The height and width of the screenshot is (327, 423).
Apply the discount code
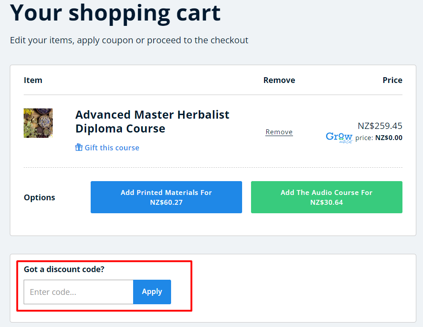(152, 292)
